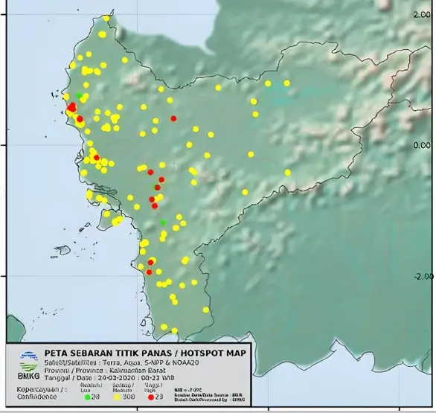The width and height of the screenshot is (436, 413).
Task: Click the 'Confidence' label in the legend
Action: click(36, 397)
